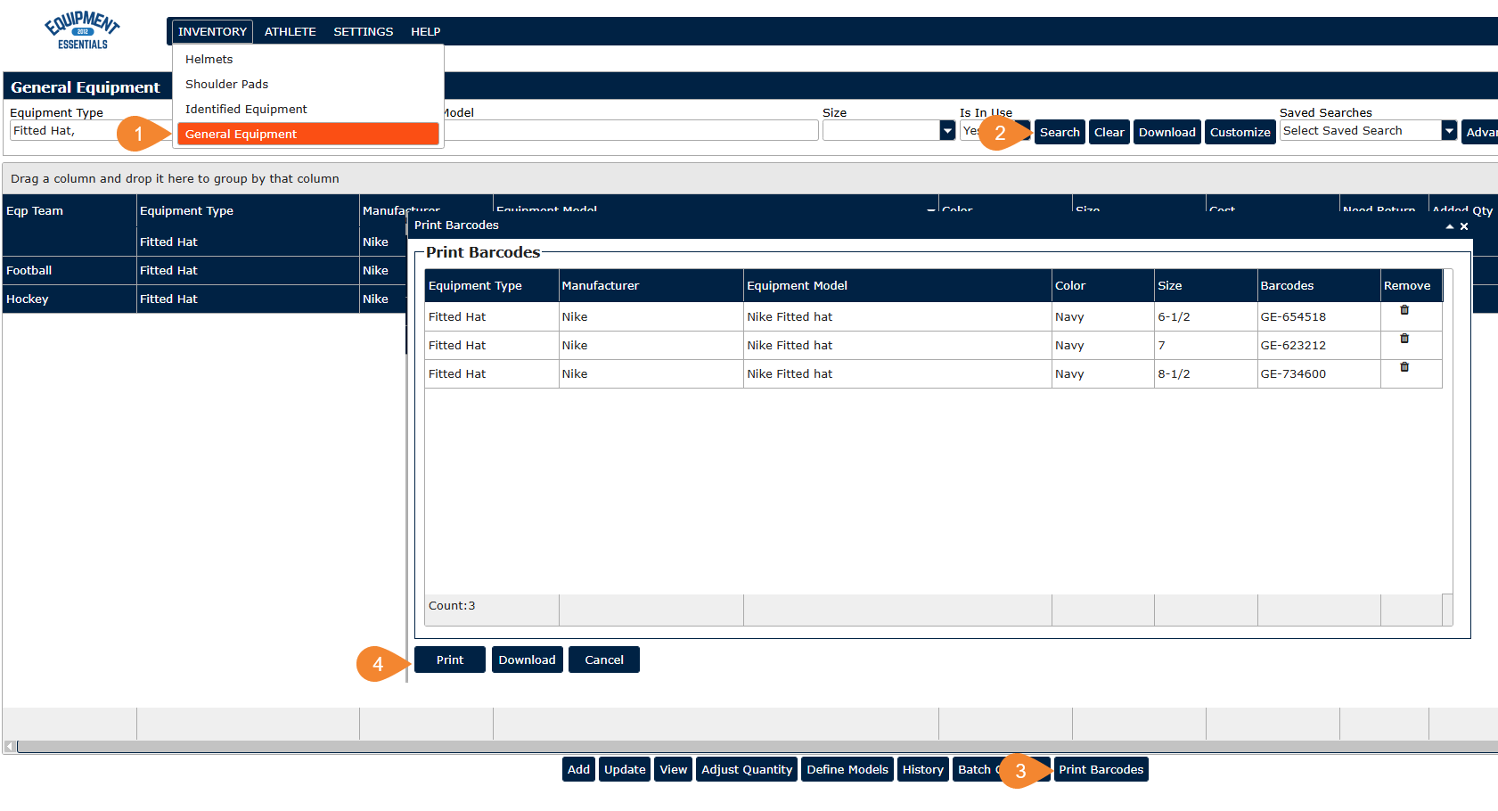Viewport: 1498px width, 811px height.
Task: Sort by Added Qty column header
Action: coord(1463,211)
